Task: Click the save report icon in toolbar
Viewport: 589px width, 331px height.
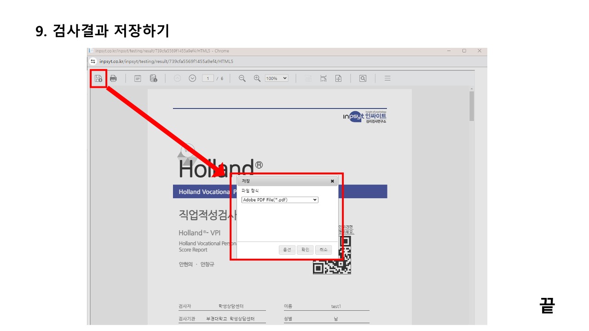Action: pyautogui.click(x=98, y=78)
